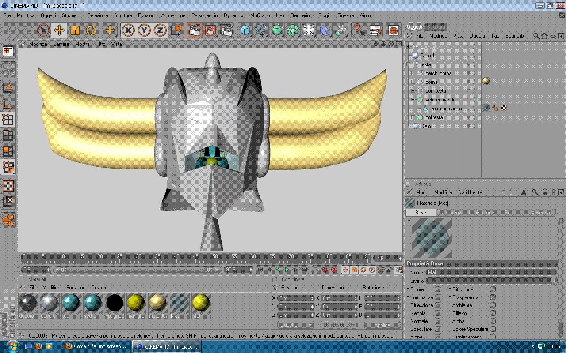
Task: Select the black spugna2 material swatch
Action: coord(115,304)
